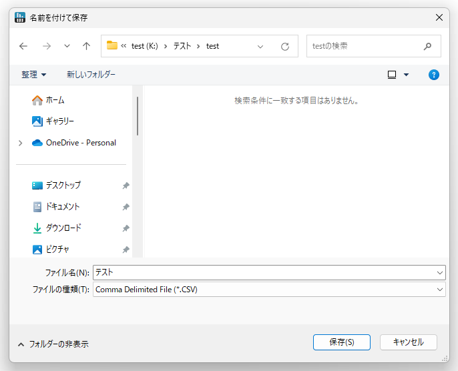
Task: Expand the address bar history dropdown
Action: (260, 47)
